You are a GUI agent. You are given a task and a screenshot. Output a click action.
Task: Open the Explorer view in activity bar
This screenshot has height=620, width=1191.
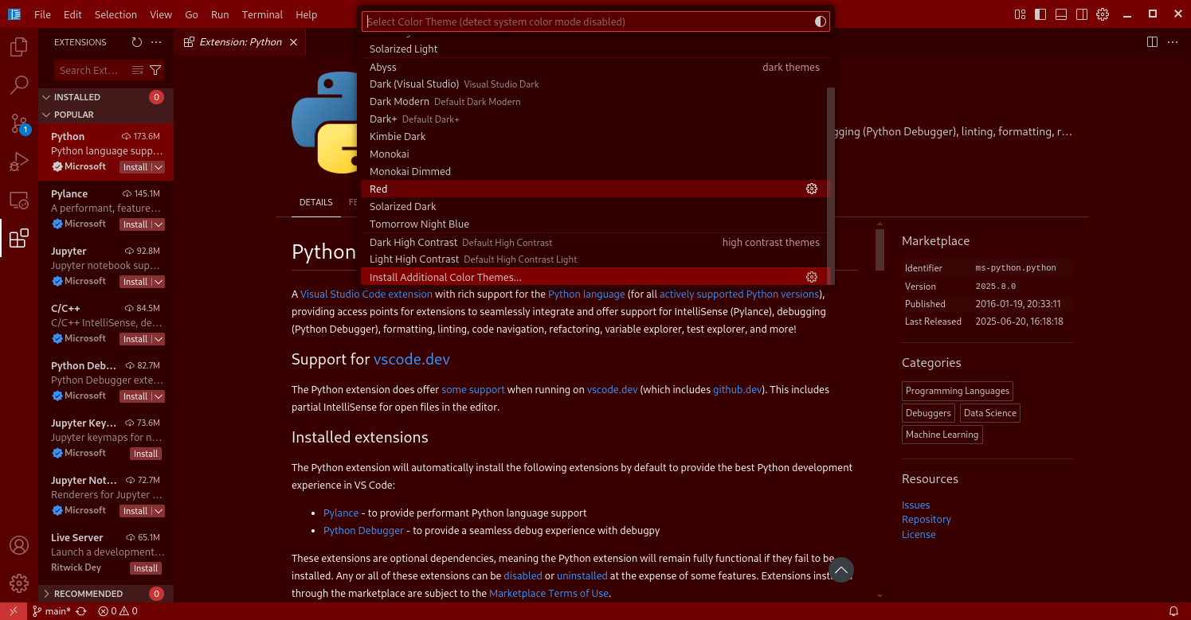(x=19, y=47)
